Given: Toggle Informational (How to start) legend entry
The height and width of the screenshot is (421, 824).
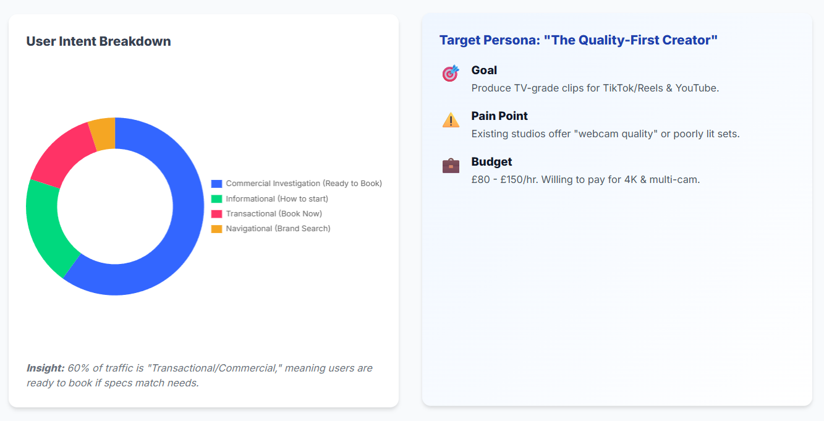Looking at the screenshot, I should coord(270,199).
